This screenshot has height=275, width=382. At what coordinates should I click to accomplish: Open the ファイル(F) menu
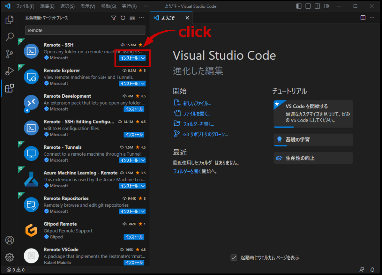point(25,6)
